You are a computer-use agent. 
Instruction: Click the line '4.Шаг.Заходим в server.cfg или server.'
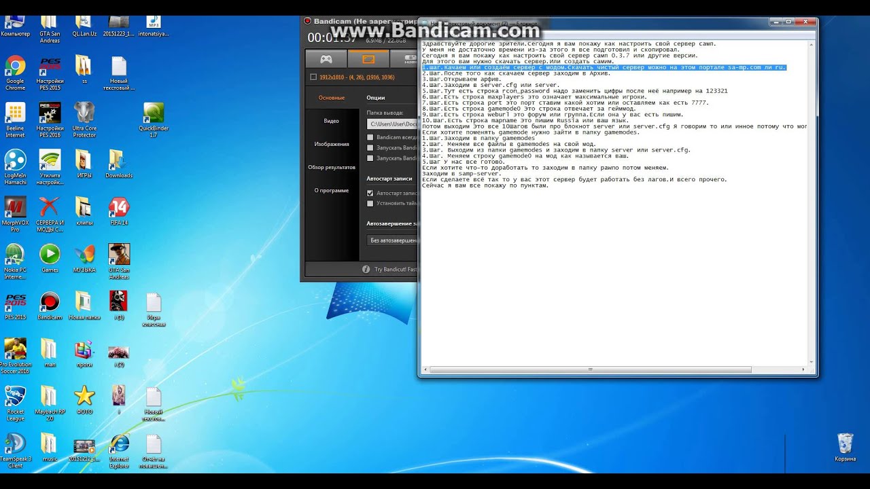(x=491, y=85)
